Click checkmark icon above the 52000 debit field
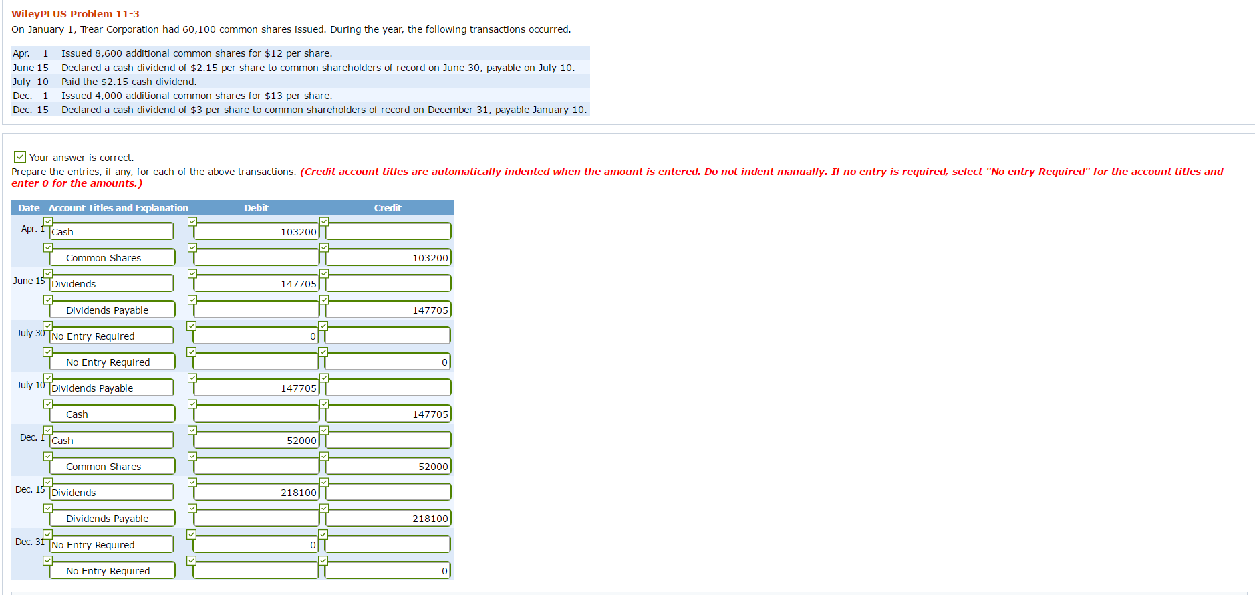 [192, 430]
